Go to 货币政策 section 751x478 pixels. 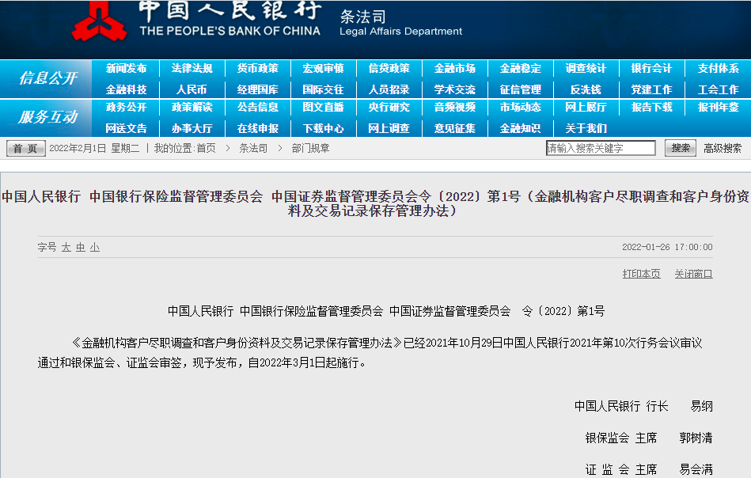point(258,69)
